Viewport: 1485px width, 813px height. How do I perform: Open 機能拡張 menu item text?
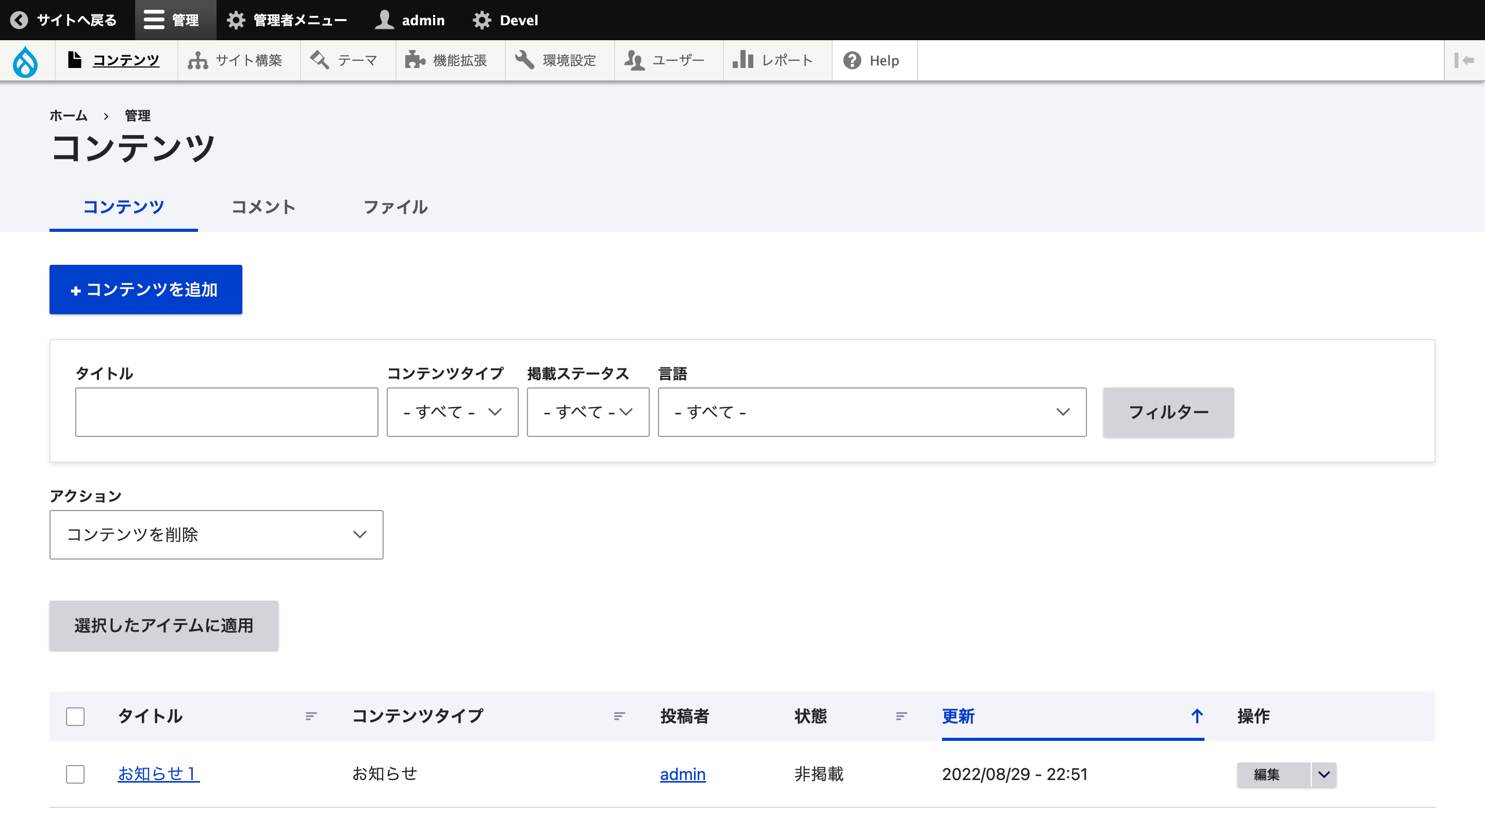click(x=459, y=60)
